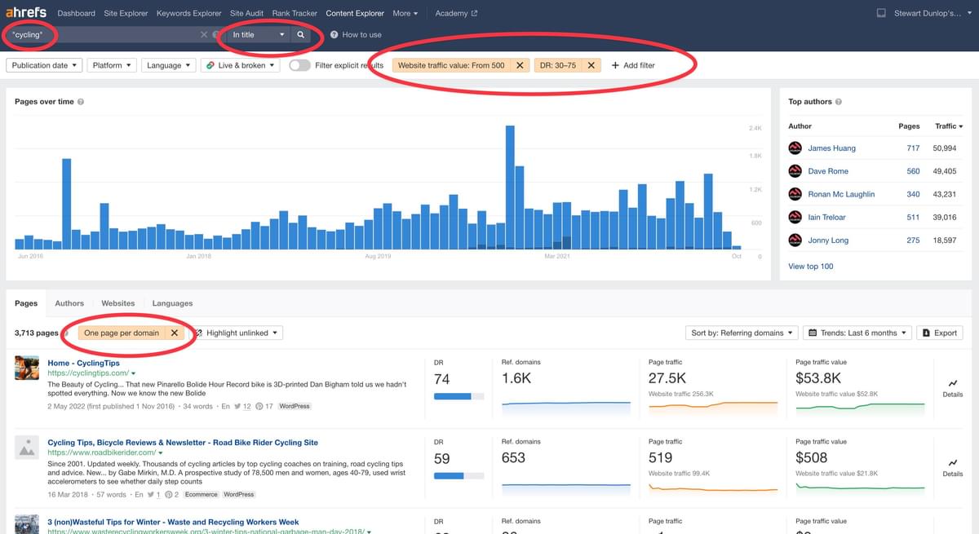Click help icon beside Pages over time
The image size is (979, 534).
tap(80, 102)
